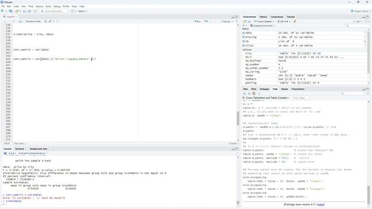372x209 pixels.
Task: Open the List view mode dropdown
Action: click(x=358, y=21)
